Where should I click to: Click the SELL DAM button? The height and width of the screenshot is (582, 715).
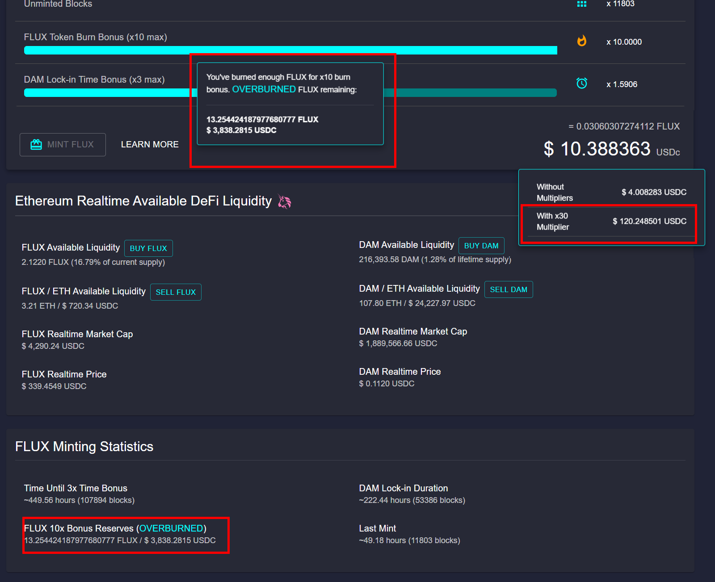click(509, 289)
